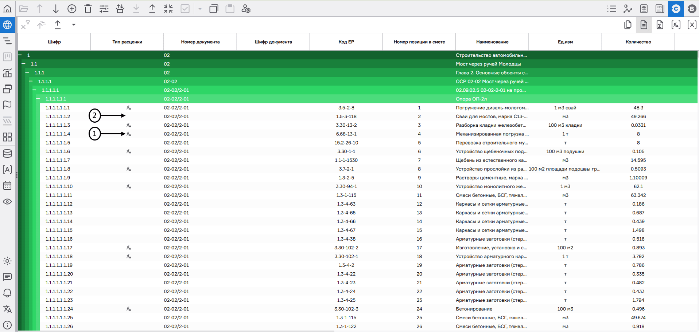Click the add plus circle icon
Image resolution: width=699 pixels, height=332 pixels.
pos(72,9)
